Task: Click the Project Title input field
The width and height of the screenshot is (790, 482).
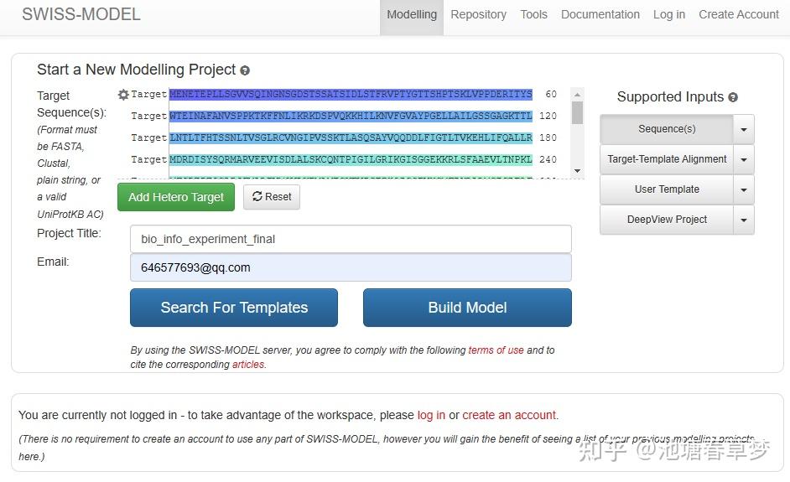Action: (351, 239)
